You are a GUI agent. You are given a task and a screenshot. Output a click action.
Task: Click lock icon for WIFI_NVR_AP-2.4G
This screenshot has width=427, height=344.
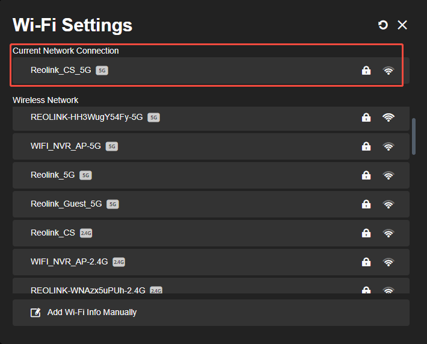pyautogui.click(x=366, y=262)
